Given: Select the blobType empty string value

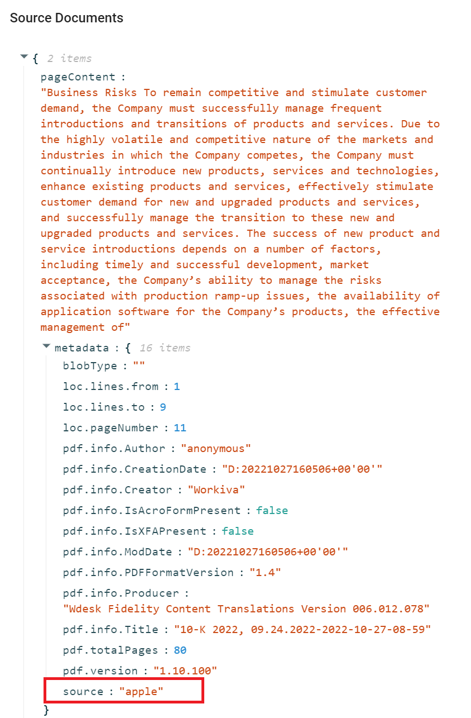Looking at the screenshot, I should [139, 366].
